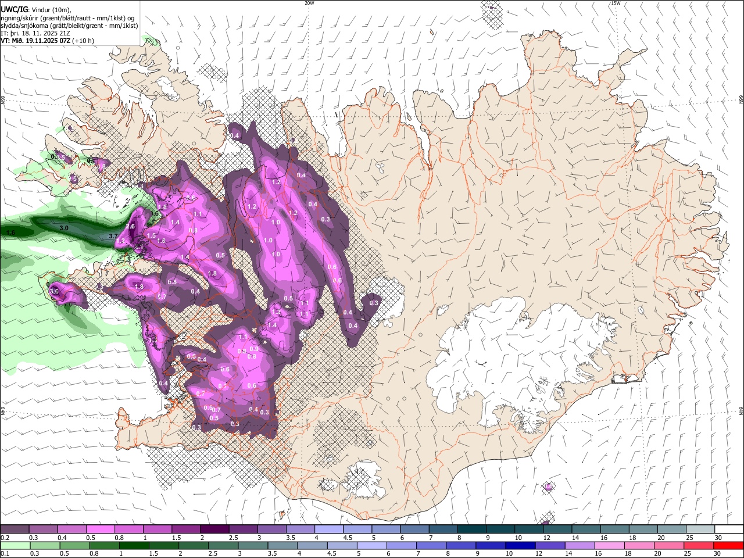Click lower legend dark blue swatch between 10 and 12
Image resolution: width=744 pixels, height=558 pixels.
coord(521,545)
